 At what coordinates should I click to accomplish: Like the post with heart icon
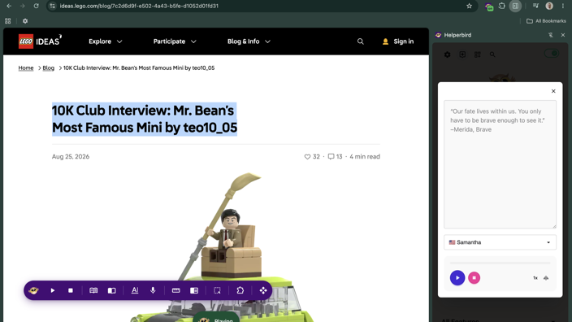(x=307, y=157)
